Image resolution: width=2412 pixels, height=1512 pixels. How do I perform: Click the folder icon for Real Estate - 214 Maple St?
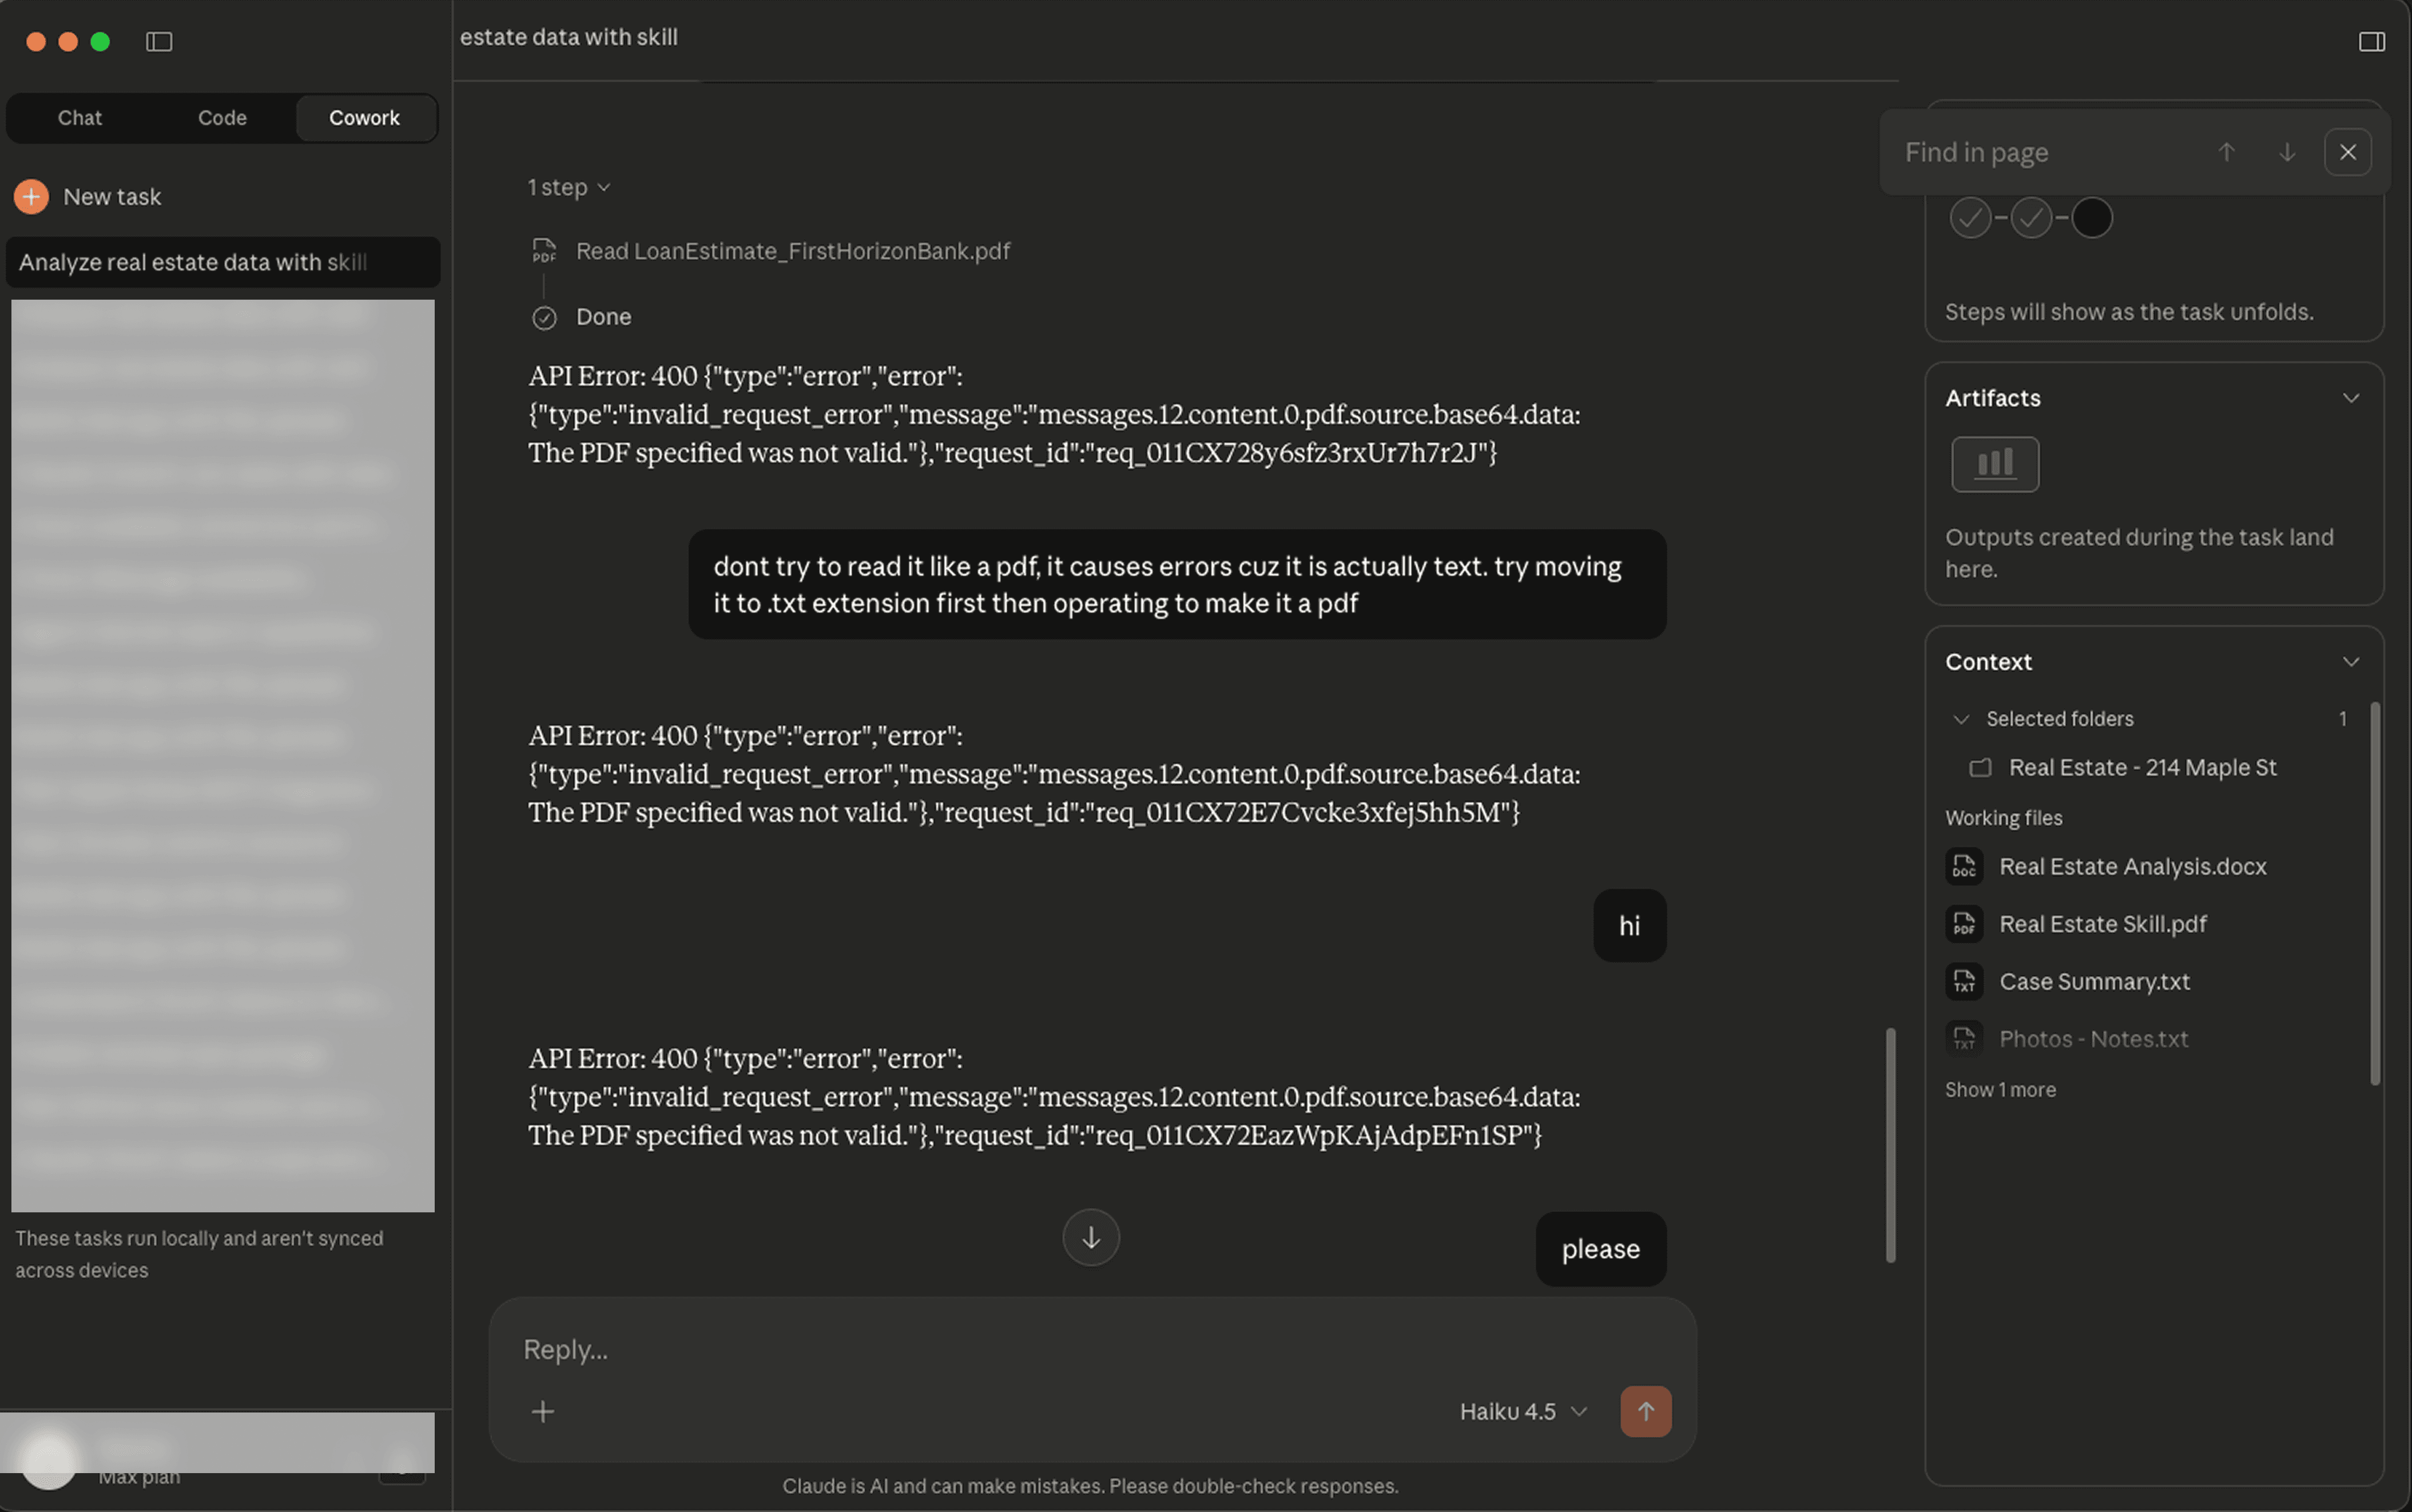tap(1981, 767)
